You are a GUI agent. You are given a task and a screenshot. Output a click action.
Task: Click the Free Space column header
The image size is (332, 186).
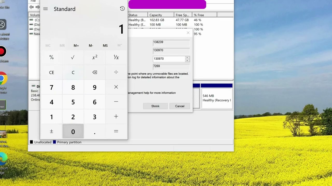[183, 15]
